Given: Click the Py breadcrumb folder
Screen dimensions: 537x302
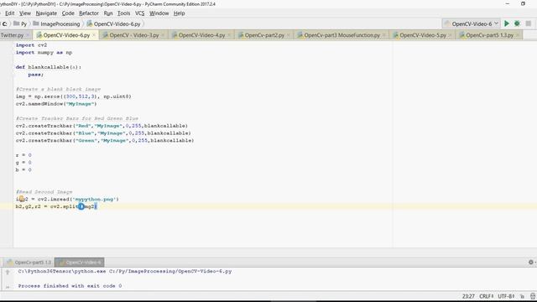Looking at the screenshot, I should tap(20, 24).
